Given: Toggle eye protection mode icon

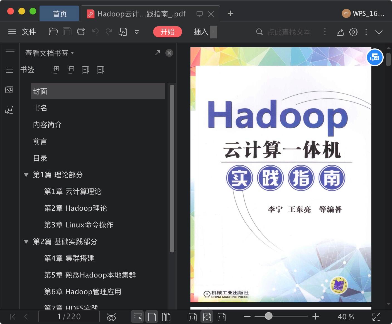Looking at the screenshot, I should (x=111, y=317).
